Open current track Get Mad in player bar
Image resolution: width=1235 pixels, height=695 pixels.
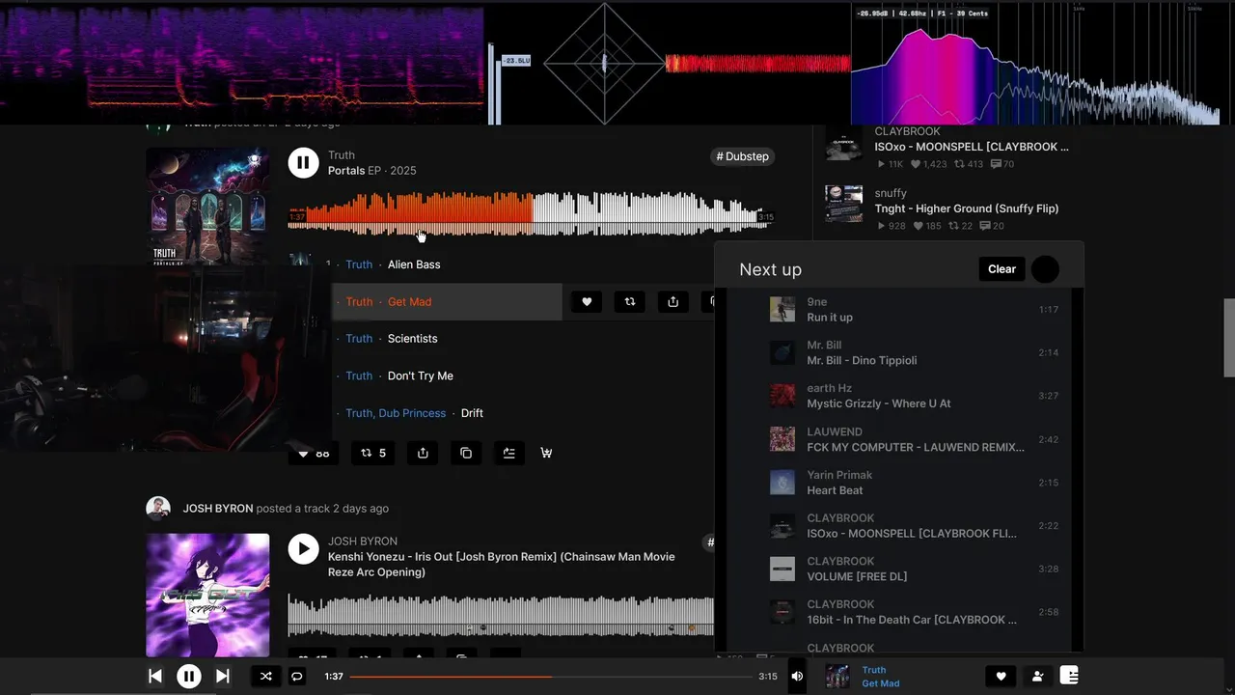(881, 683)
